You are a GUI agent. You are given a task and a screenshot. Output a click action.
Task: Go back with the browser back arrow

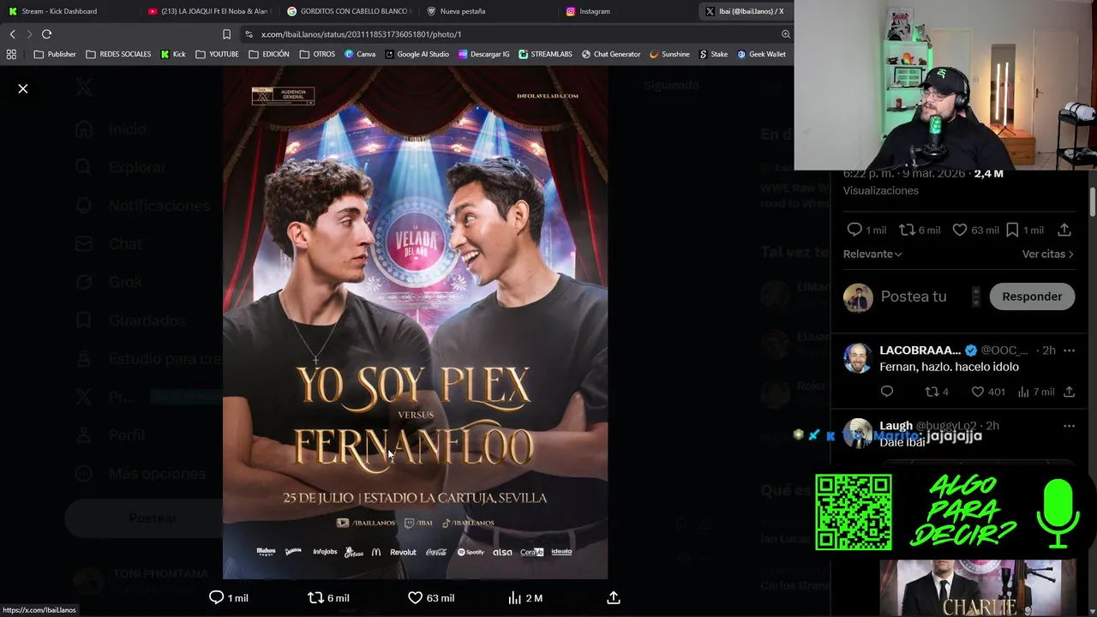click(12, 34)
